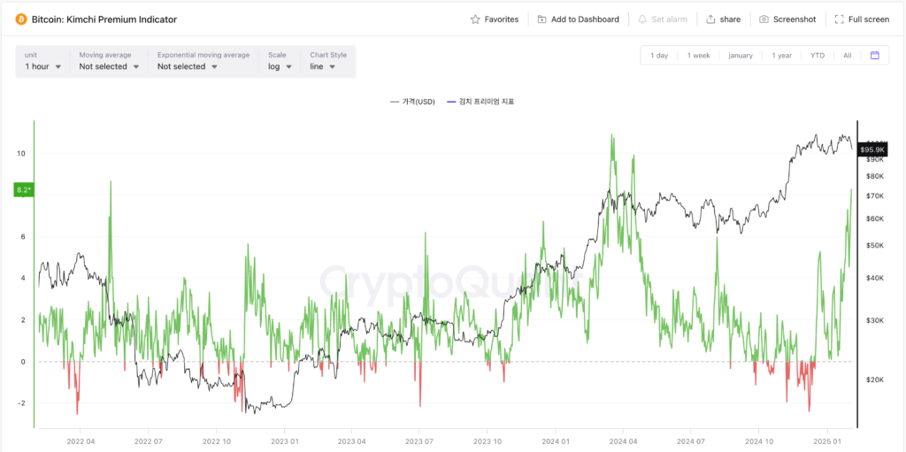Image resolution: width=906 pixels, height=452 pixels.
Task: Click the 2022 04 x-axis label
Action: pyautogui.click(x=81, y=440)
